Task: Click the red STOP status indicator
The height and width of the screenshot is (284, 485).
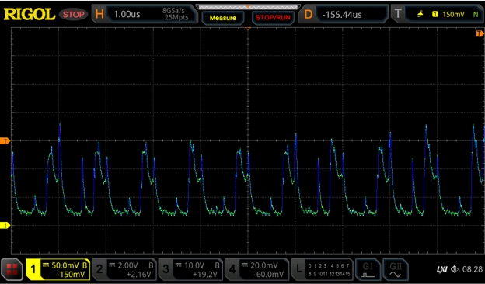Action: [73, 14]
